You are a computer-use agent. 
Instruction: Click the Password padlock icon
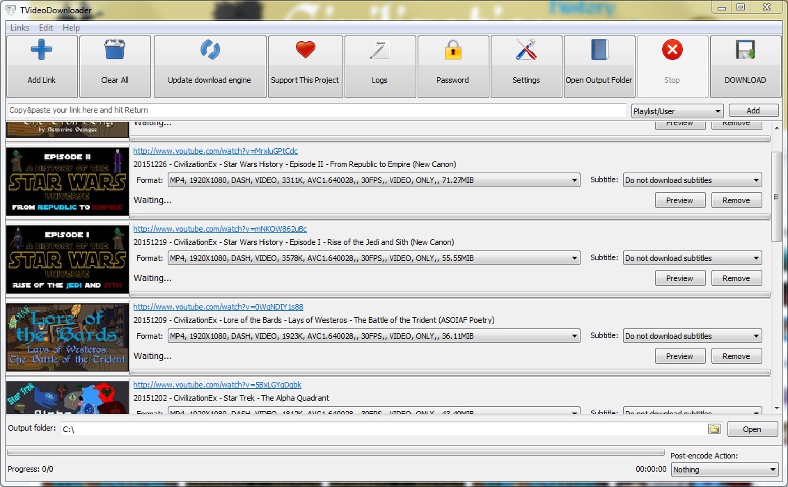click(x=452, y=49)
